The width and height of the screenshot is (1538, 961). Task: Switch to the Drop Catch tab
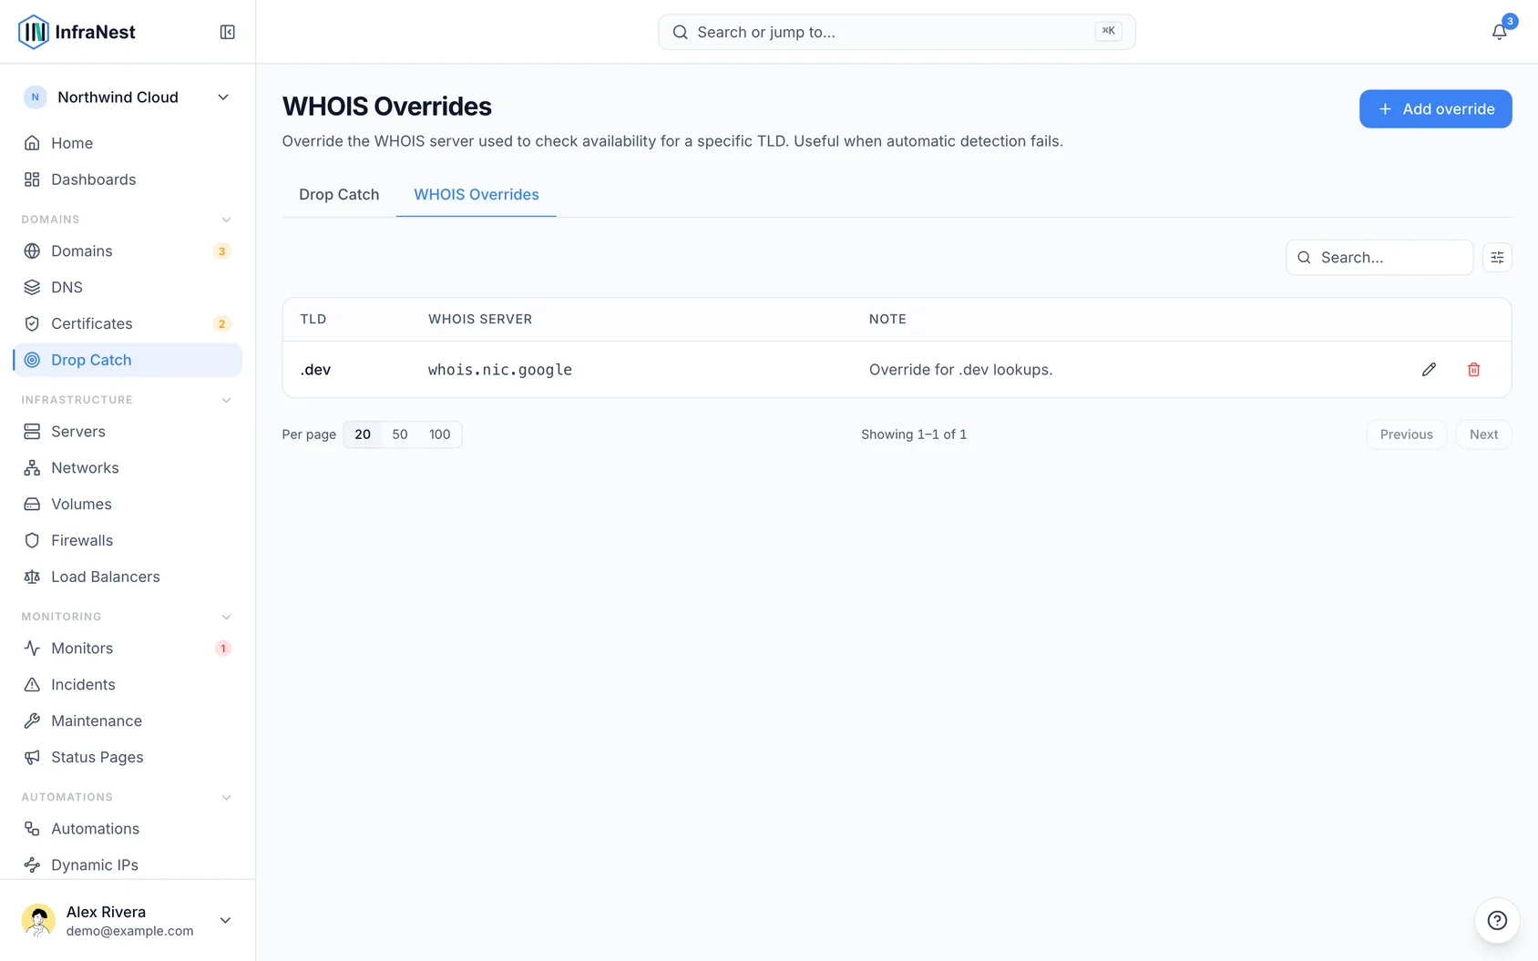[339, 194]
